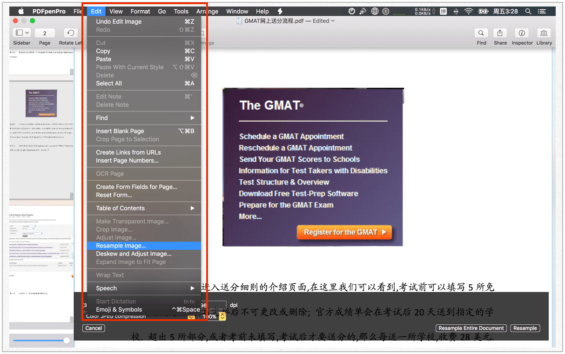Click Information for Test Takers with Disabilities

pyautogui.click(x=313, y=170)
